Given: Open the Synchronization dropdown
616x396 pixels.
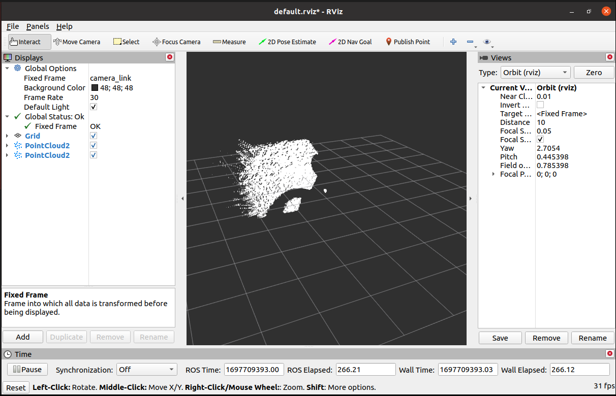Looking at the screenshot, I should (146, 370).
